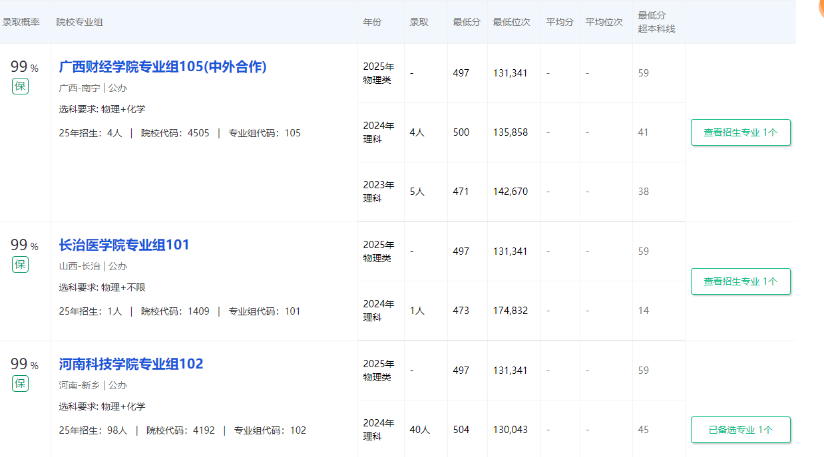Viewport: 824px width, 457px height.
Task: Select the 山西-长治 | 公办 location text
Action: (x=93, y=266)
